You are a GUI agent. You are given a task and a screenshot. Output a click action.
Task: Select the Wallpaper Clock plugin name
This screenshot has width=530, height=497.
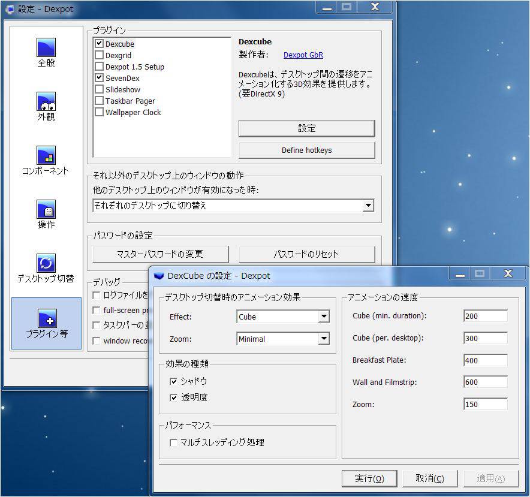coord(133,112)
